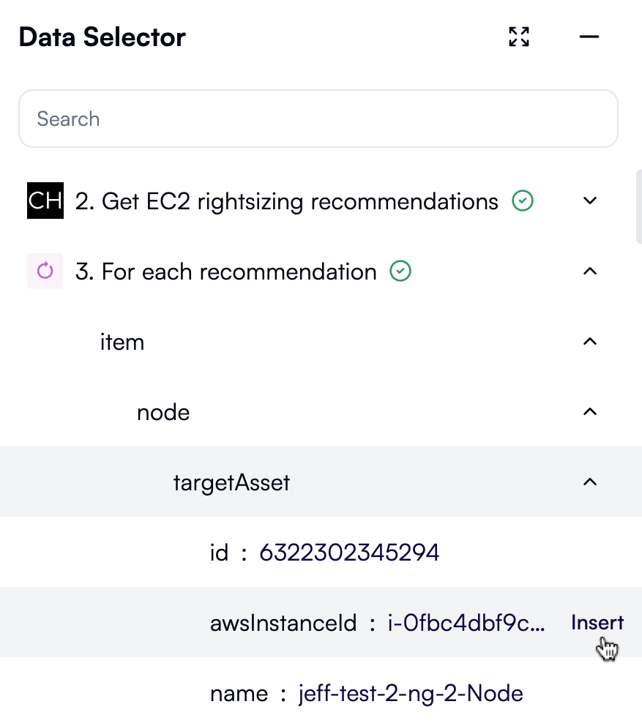The image size is (642, 726).
Task: Collapse the node entry chevron
Action: (x=590, y=412)
